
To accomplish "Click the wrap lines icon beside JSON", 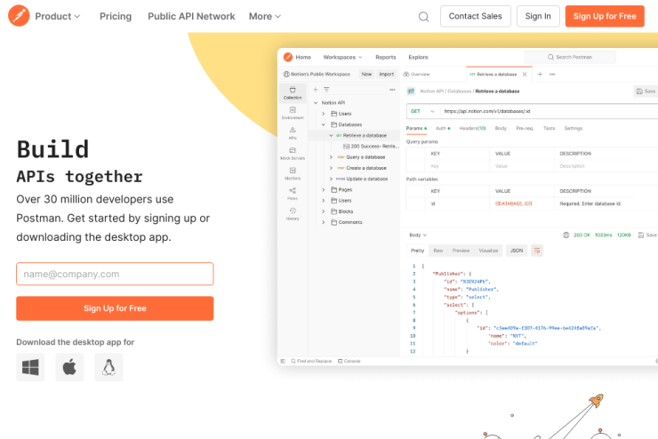I will (x=537, y=251).
